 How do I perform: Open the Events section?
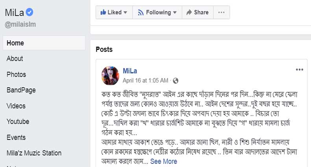(16, 137)
